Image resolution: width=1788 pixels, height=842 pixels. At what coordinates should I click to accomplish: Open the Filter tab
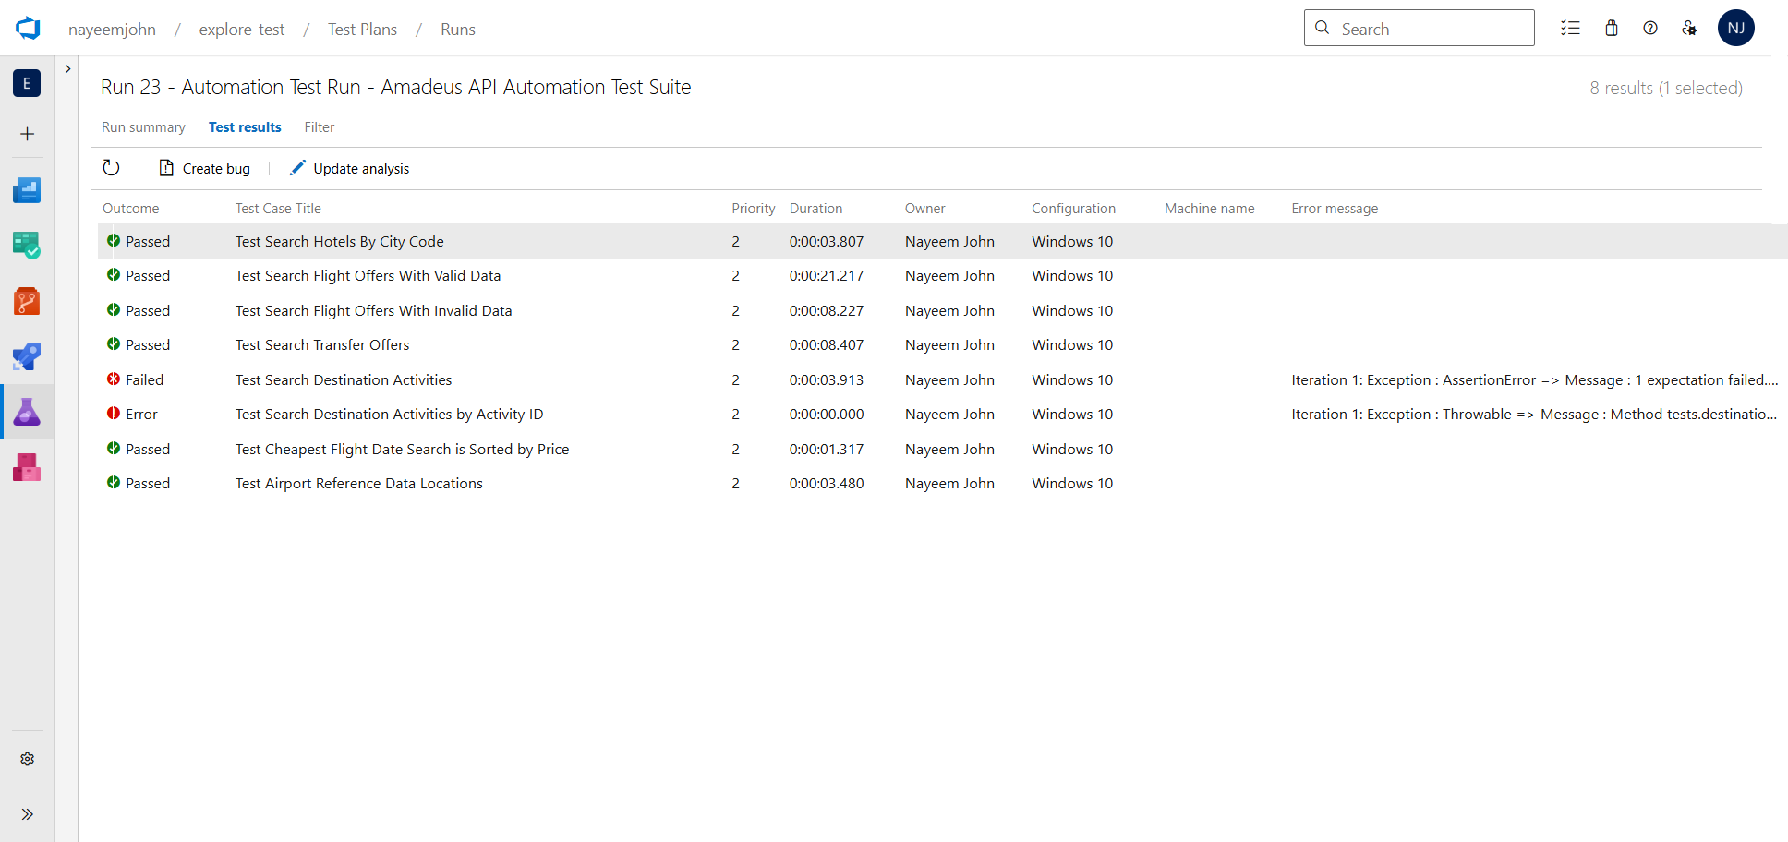(319, 127)
